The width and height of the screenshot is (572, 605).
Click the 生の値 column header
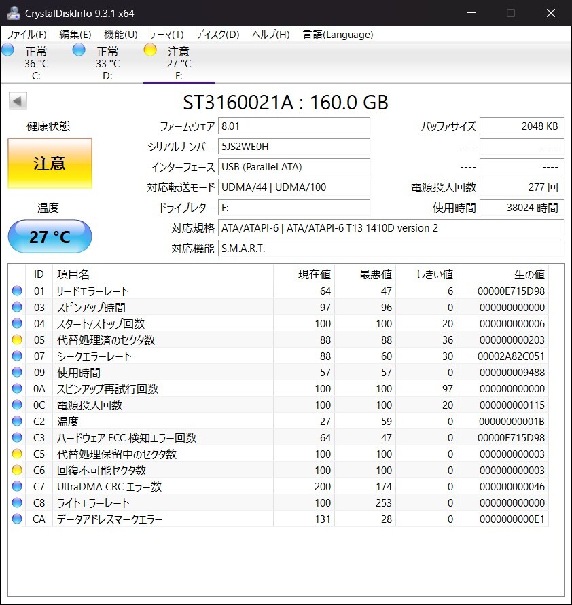coord(503,274)
